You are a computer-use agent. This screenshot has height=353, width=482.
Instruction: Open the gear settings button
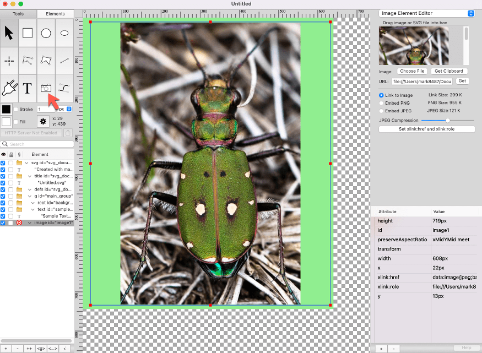pyautogui.click(x=43, y=121)
